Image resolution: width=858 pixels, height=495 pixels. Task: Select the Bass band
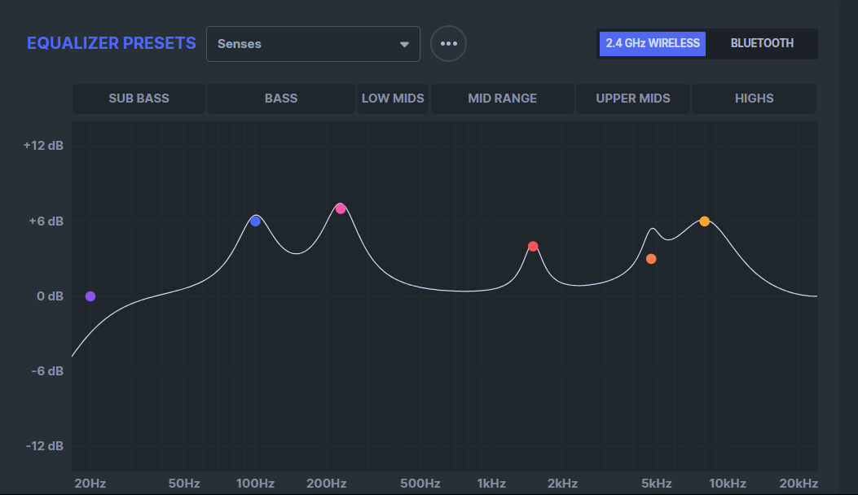tap(281, 99)
